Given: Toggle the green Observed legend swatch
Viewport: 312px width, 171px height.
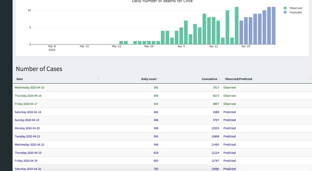Looking at the screenshot, I should (285, 8).
